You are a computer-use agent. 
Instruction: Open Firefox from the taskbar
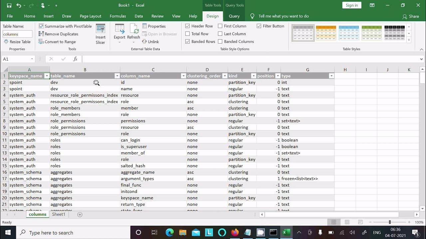[235, 232]
